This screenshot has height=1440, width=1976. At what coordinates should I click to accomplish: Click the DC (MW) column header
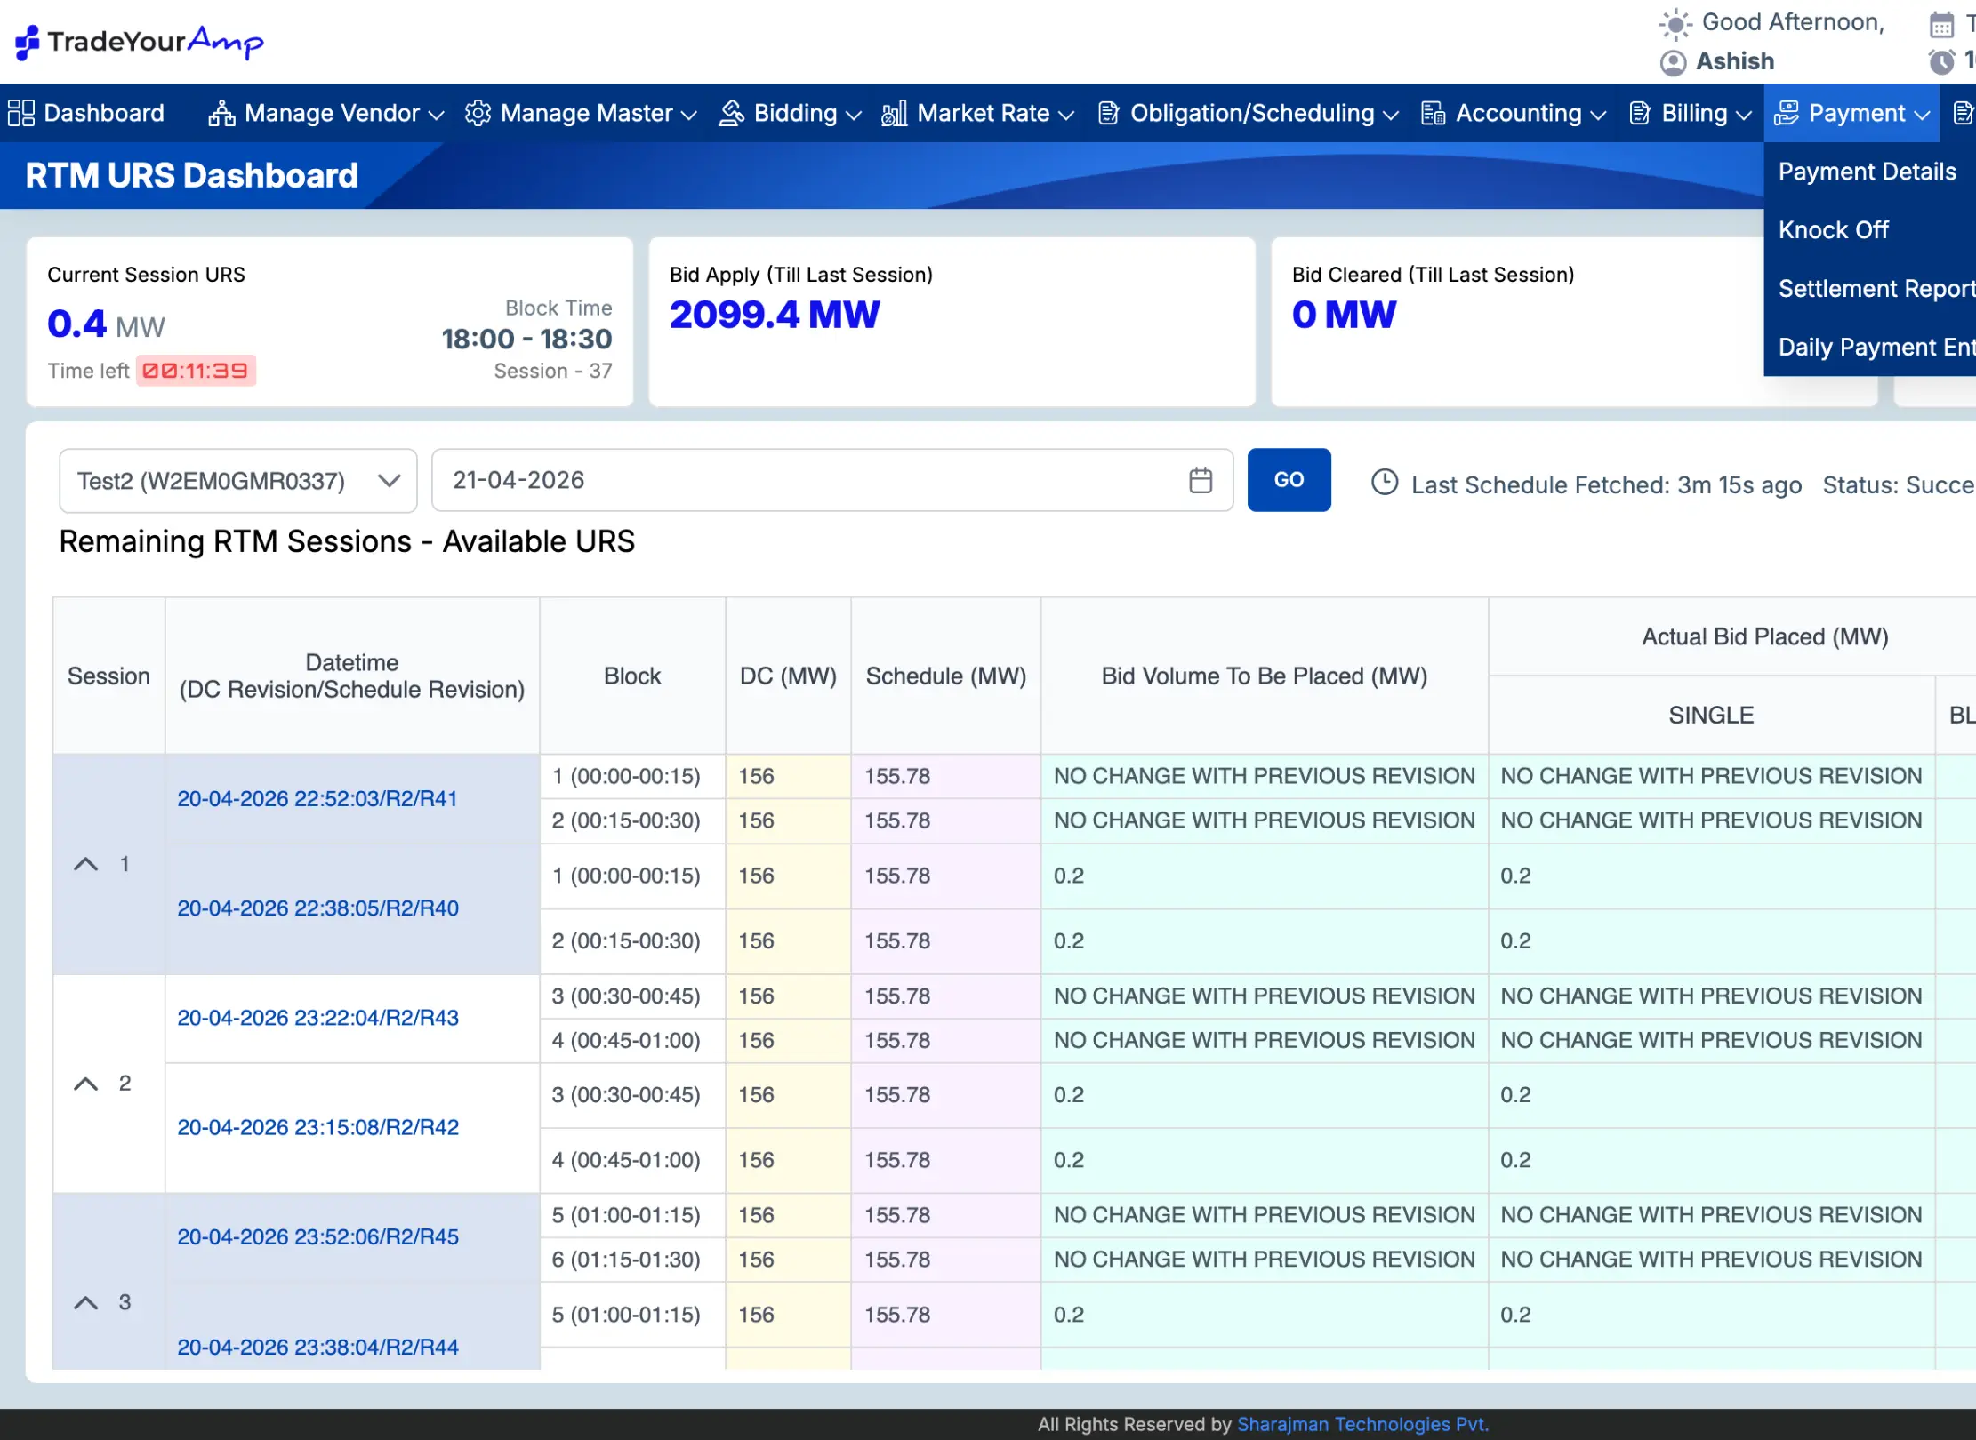coord(788,676)
